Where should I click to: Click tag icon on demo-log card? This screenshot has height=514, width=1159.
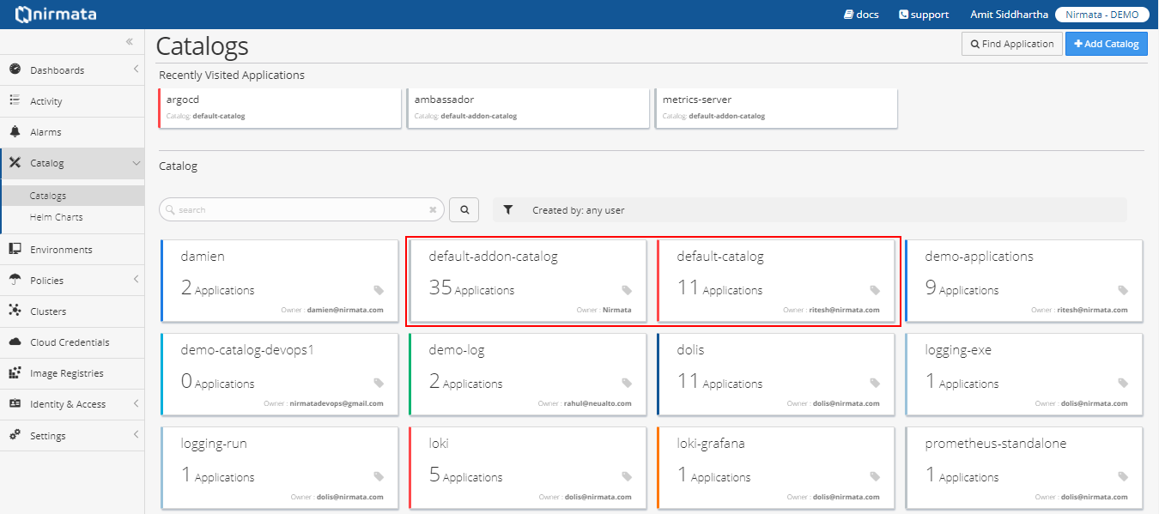point(627,384)
